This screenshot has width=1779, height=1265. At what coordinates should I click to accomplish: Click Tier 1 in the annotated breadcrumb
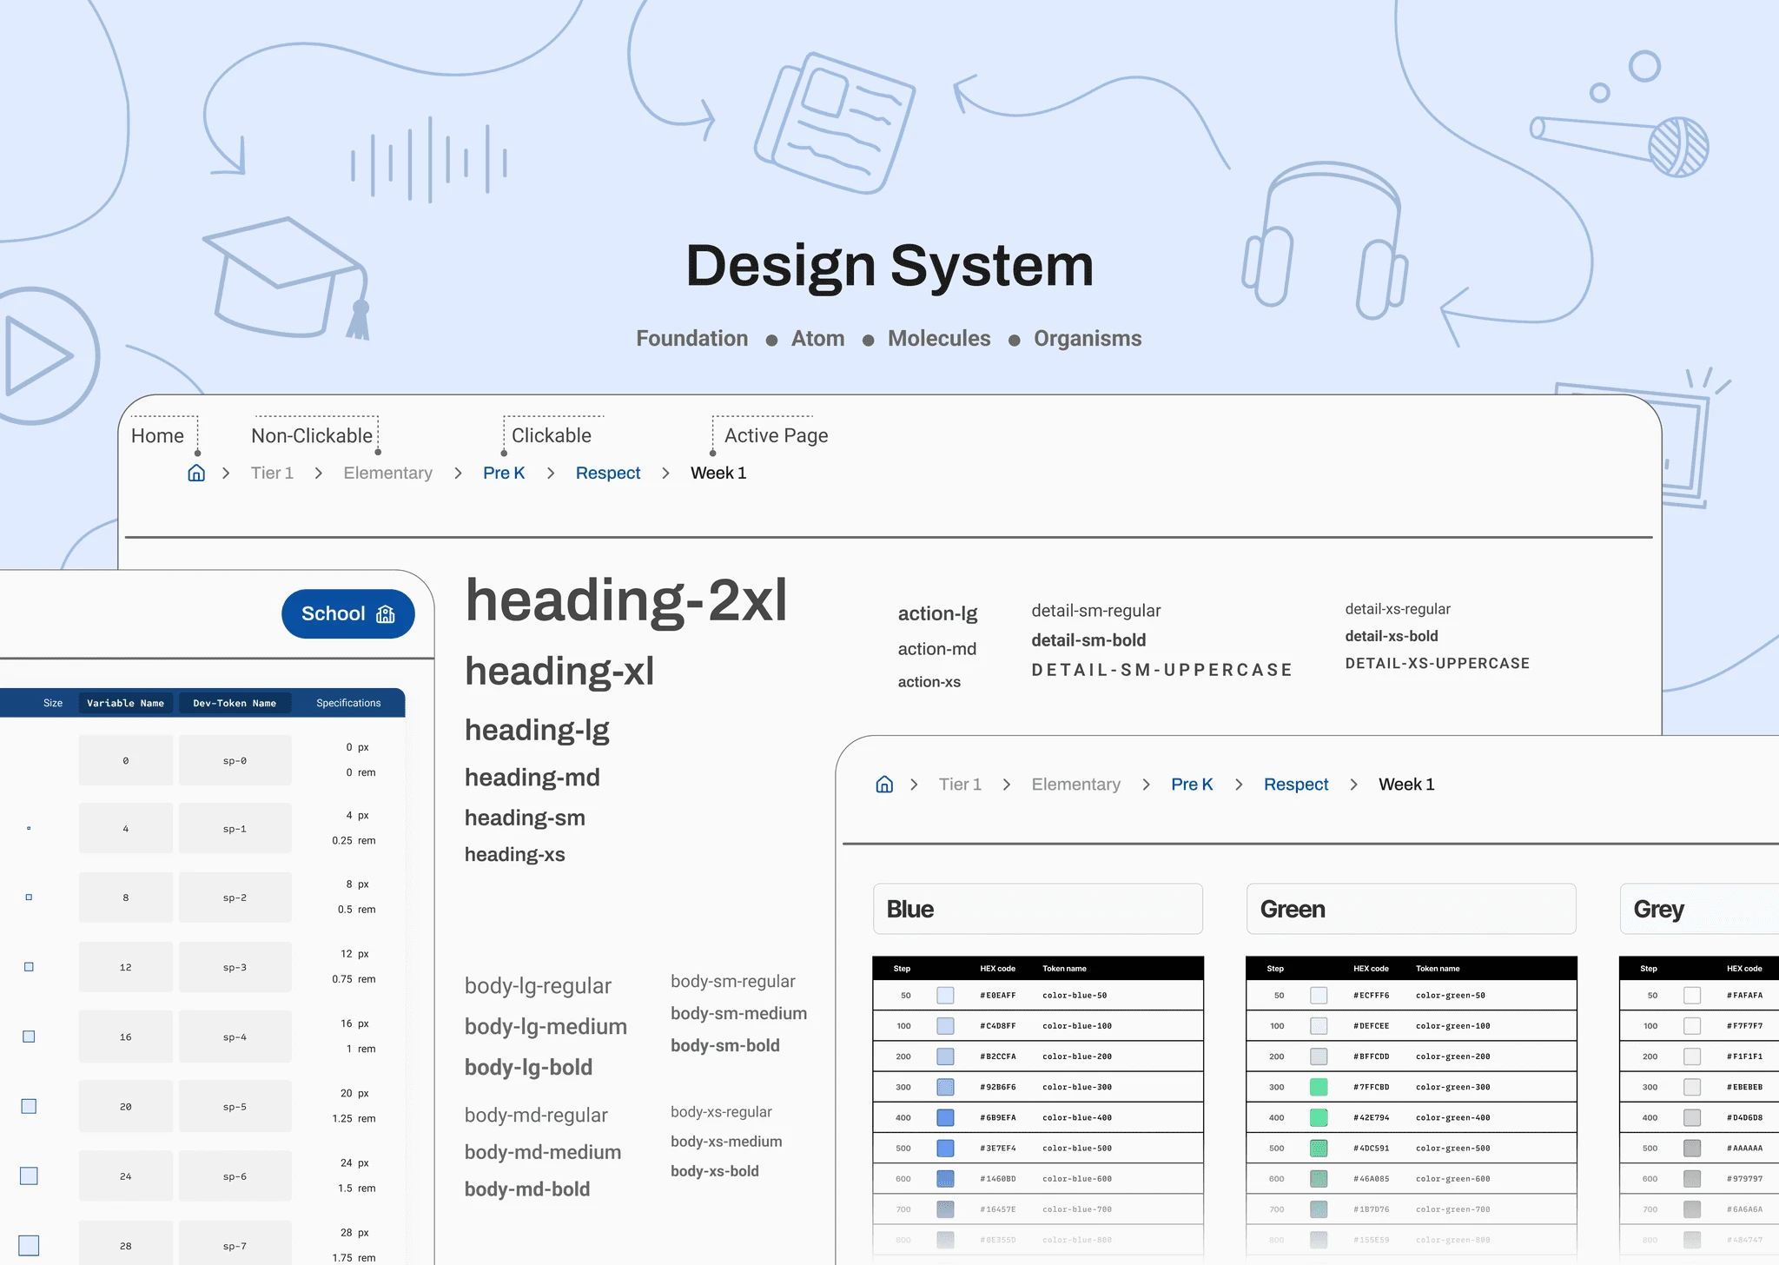point(272,473)
